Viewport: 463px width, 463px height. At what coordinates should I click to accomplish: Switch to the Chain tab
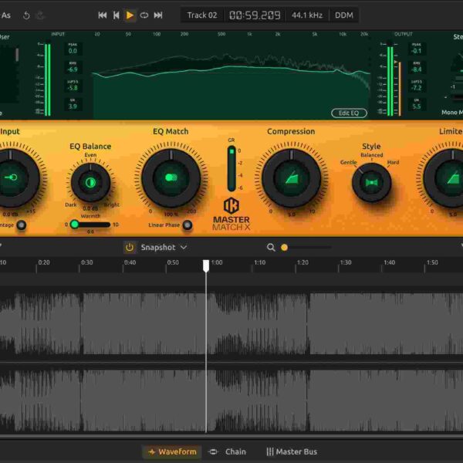pyautogui.click(x=227, y=451)
